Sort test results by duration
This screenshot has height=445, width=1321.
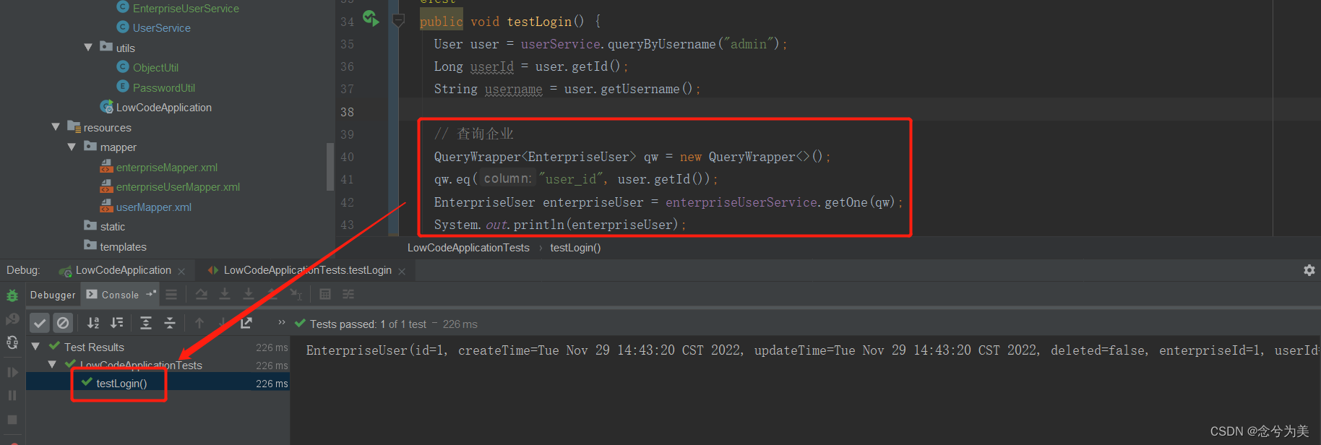coord(116,323)
